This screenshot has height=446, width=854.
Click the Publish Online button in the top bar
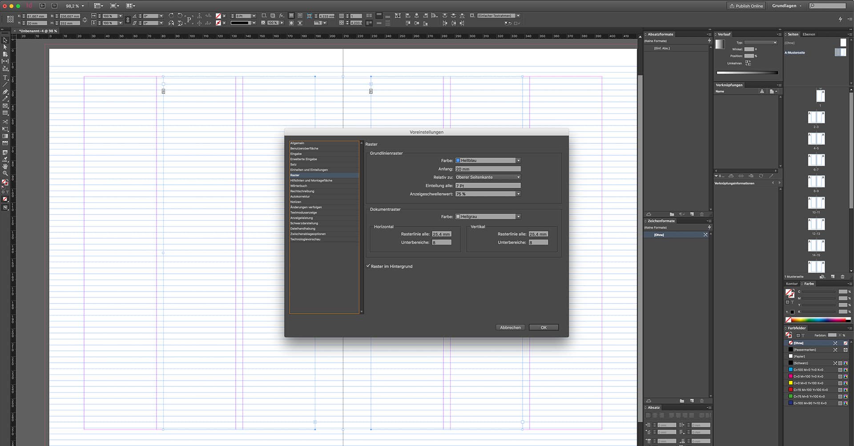(746, 6)
